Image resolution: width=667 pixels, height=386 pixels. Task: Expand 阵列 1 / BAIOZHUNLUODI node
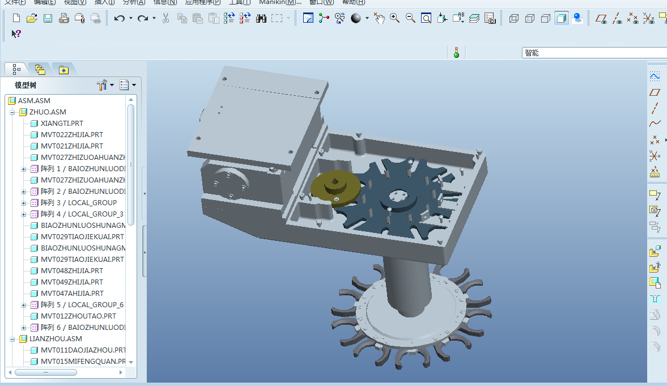tap(24, 169)
